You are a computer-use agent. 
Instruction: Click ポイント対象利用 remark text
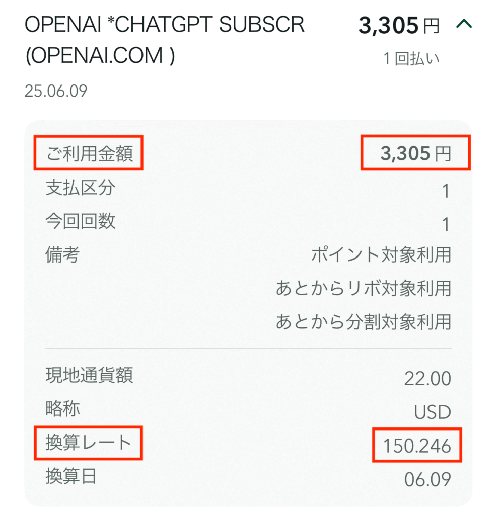point(381,255)
